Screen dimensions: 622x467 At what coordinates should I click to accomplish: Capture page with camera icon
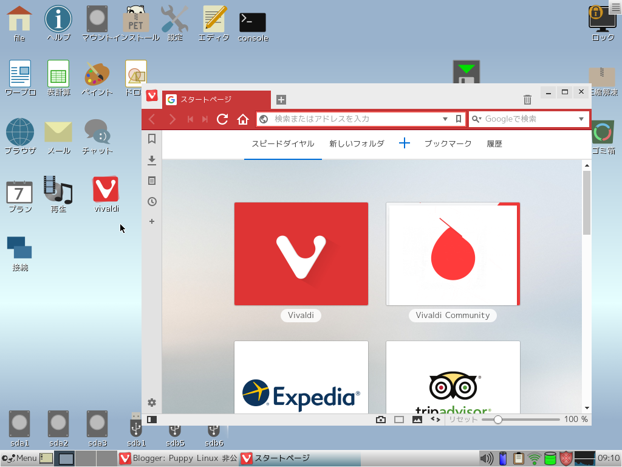[x=381, y=420]
